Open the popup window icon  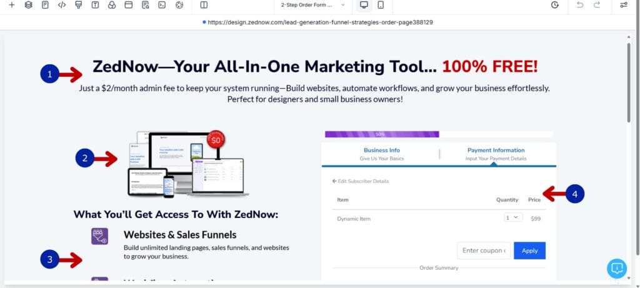pos(129,5)
